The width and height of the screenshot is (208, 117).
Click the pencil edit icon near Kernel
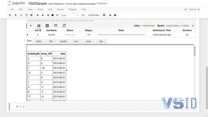186,9
